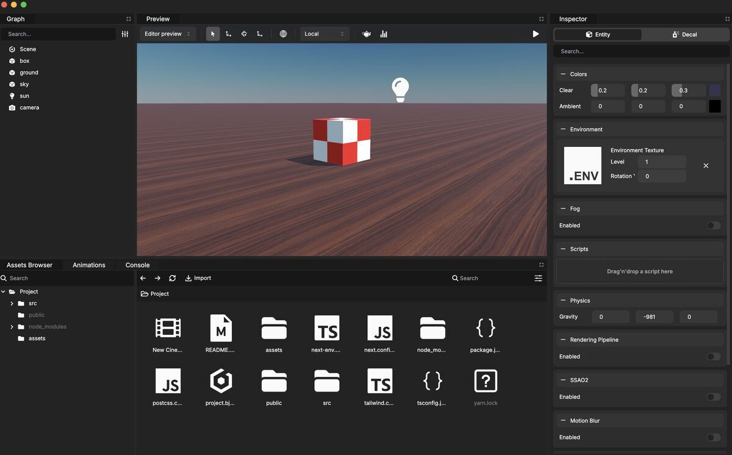Select the package.json file icon
Image resolution: width=732 pixels, height=455 pixels.
tap(486, 328)
